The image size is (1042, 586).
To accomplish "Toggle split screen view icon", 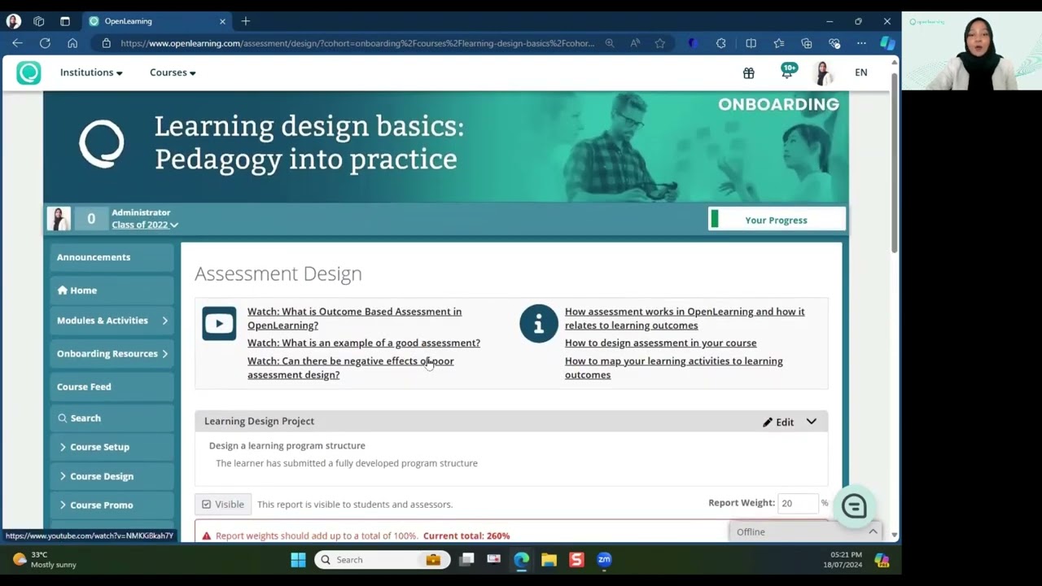I will (751, 43).
